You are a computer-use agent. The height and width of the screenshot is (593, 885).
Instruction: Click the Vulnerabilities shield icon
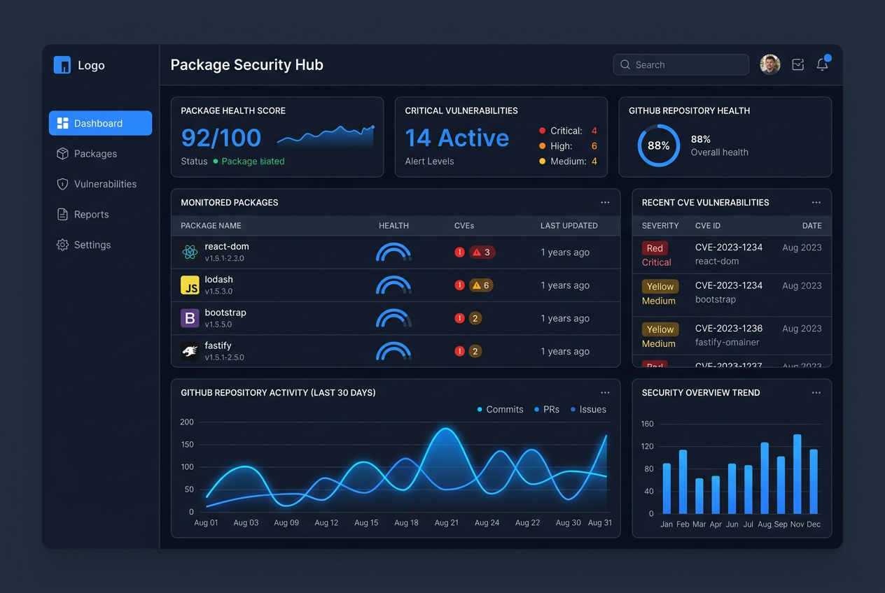pyautogui.click(x=62, y=184)
